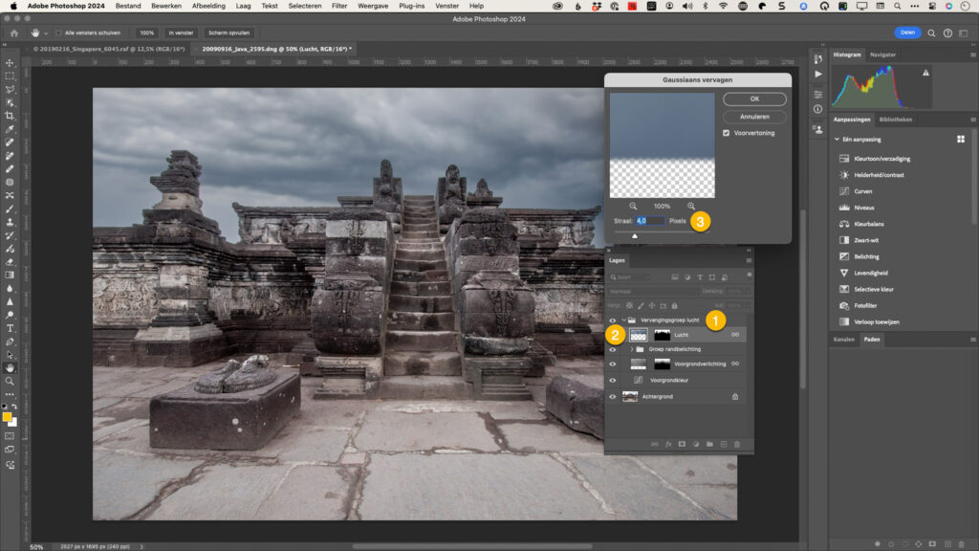979x551 pixels.
Task: Add layer style via fx icon
Action: 668,444
